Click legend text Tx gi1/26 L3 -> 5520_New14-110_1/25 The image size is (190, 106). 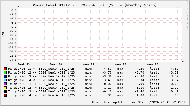pos(41,91)
